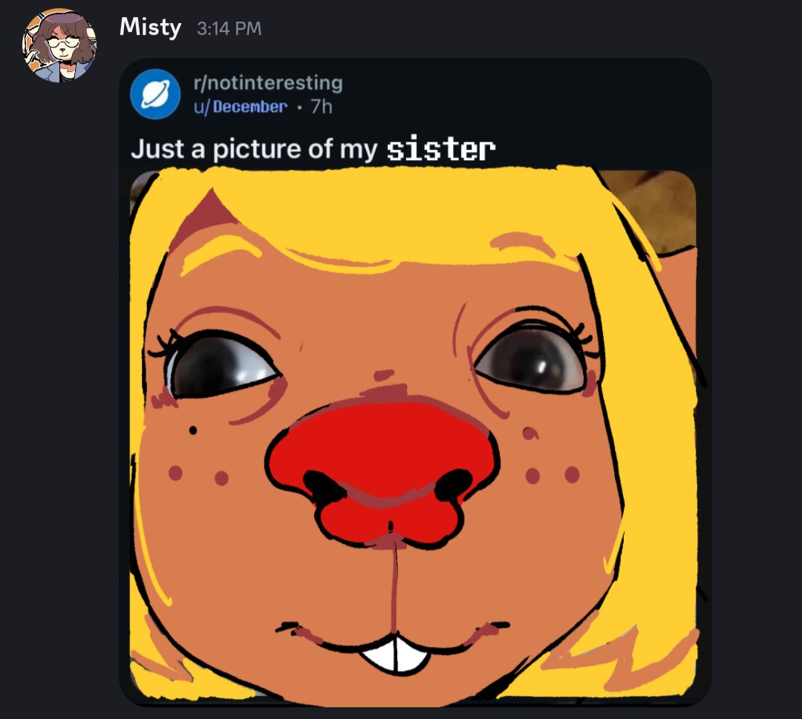
Task: Open the u/December user profile link
Action: pos(241,107)
